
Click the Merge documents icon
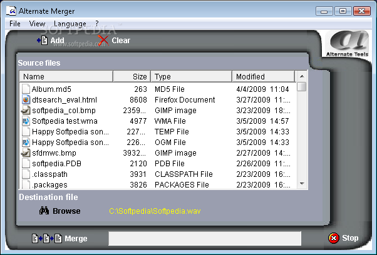click(x=47, y=239)
